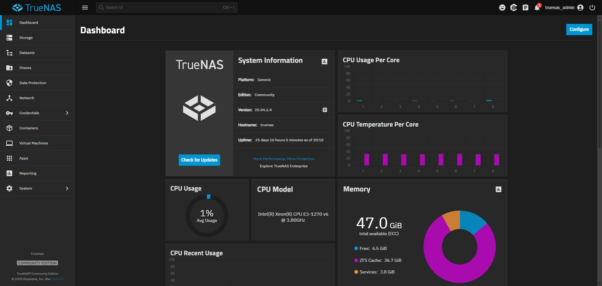Open the truenas_admin user menu
602x286 pixels.
click(564, 8)
